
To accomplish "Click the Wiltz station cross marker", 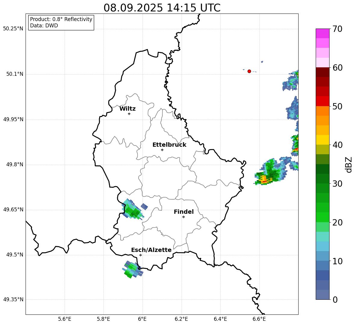I will pyautogui.click(x=129, y=114).
